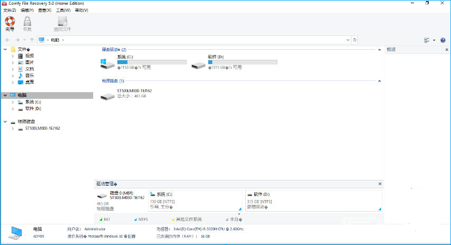Select Desktop folder in tree

pyautogui.click(x=30, y=82)
